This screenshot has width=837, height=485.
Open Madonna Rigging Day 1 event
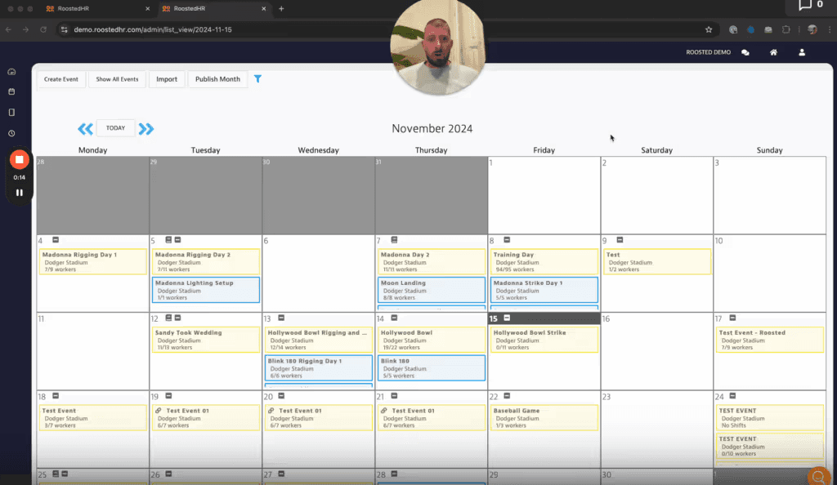click(x=93, y=261)
